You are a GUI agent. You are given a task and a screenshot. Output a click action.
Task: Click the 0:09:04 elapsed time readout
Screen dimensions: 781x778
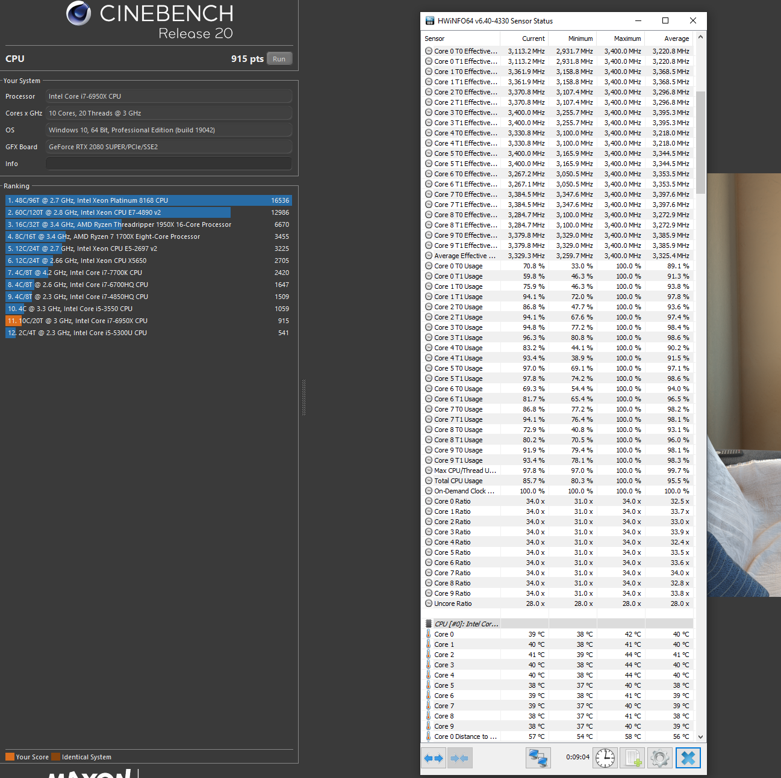[577, 758]
